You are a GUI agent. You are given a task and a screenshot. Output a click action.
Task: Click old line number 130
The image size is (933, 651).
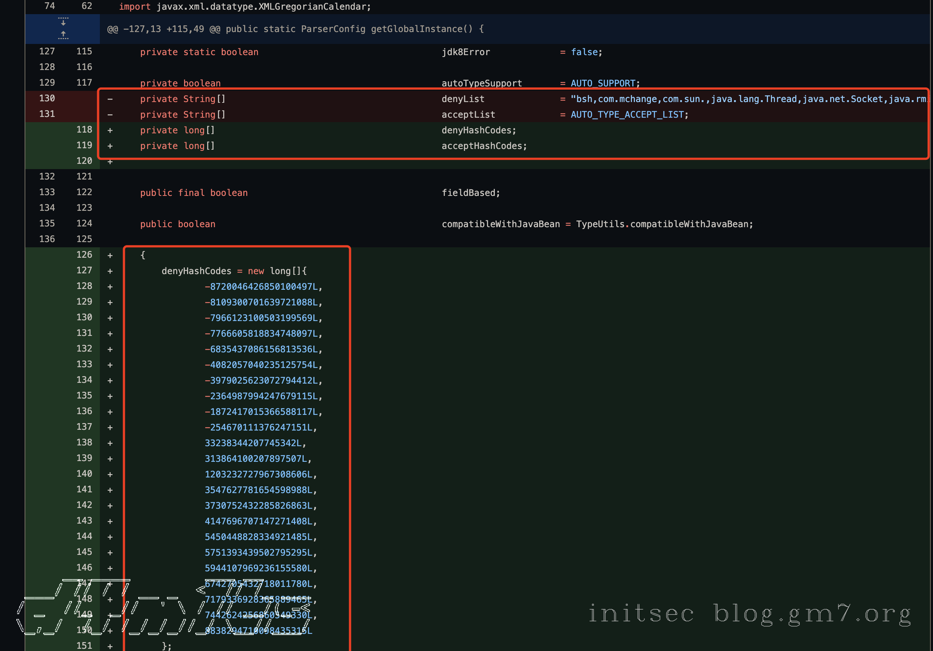point(47,99)
